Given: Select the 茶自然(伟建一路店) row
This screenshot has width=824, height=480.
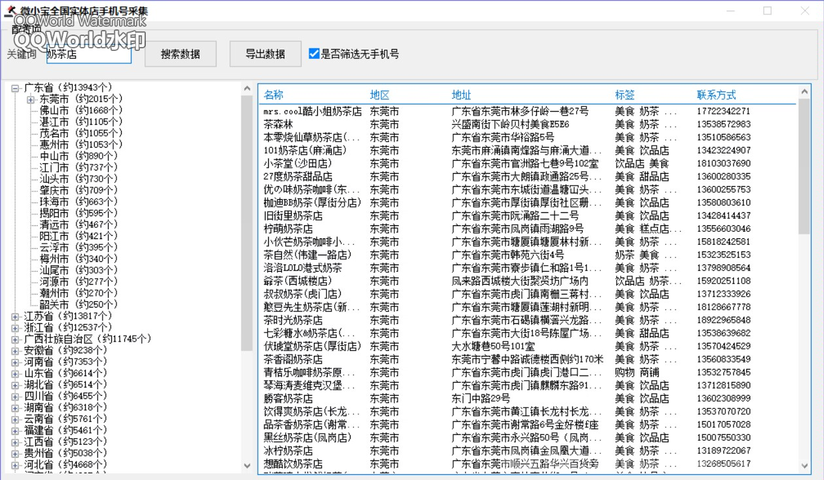Looking at the screenshot, I should 528,255.
